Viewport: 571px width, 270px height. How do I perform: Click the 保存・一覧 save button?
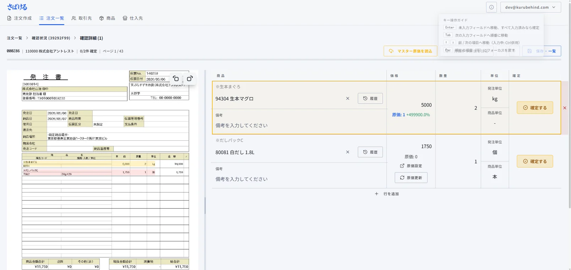542,51
